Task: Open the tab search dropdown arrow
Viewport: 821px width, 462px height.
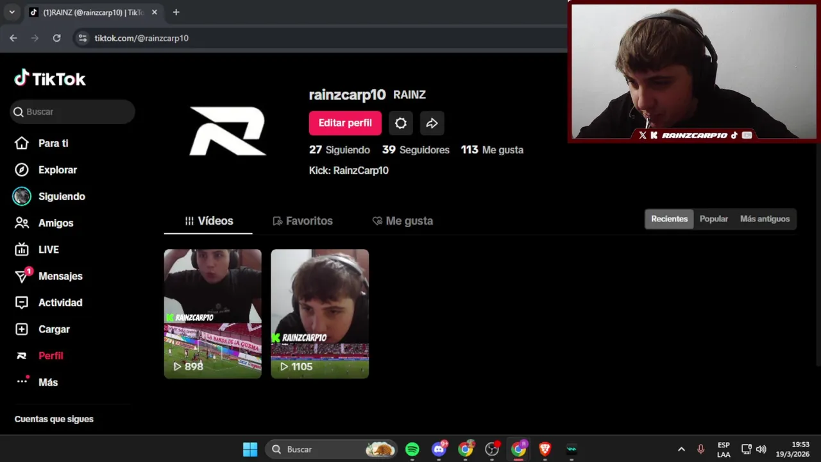Action: click(12, 12)
